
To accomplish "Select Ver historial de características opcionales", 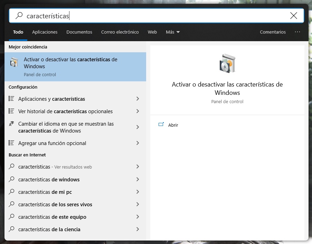I will 66,111.
